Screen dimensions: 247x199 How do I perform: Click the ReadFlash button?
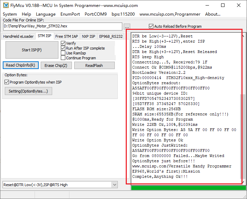[x=94, y=66]
